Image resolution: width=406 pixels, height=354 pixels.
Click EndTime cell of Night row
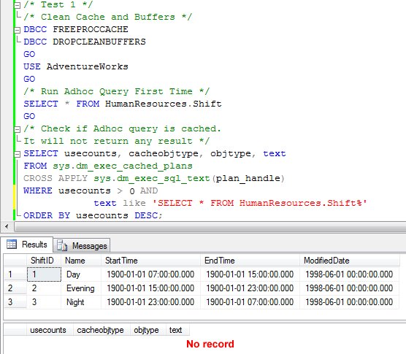coord(250,301)
